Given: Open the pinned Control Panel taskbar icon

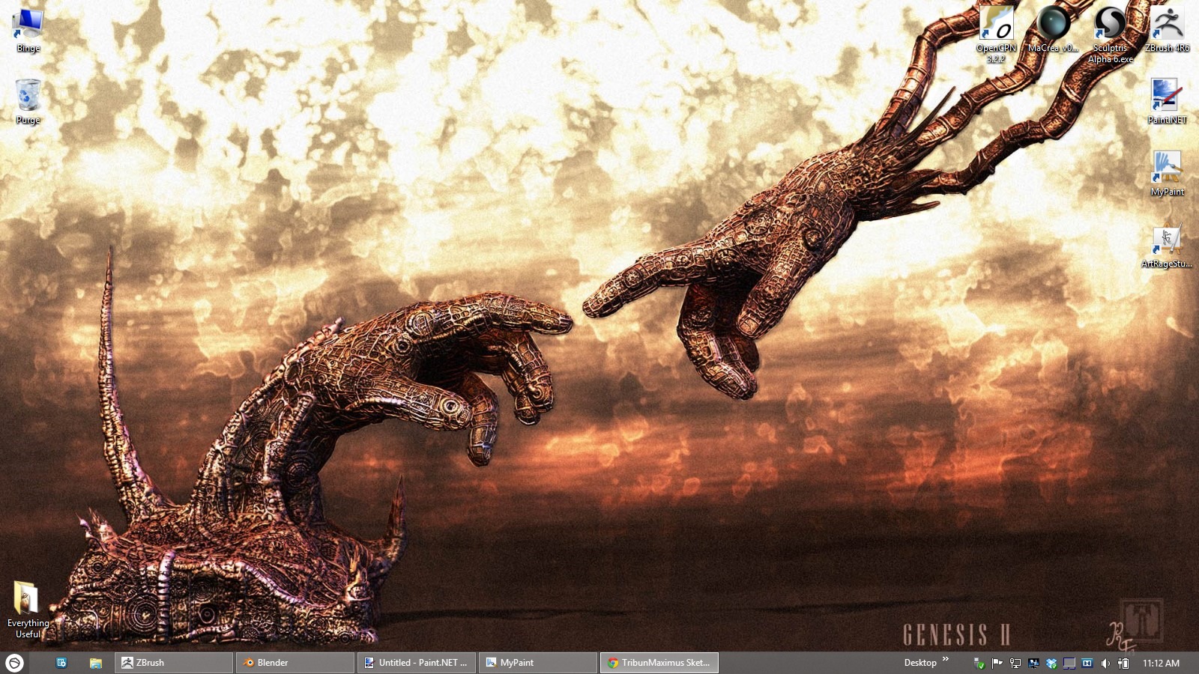Looking at the screenshot, I should pyautogui.click(x=61, y=663).
